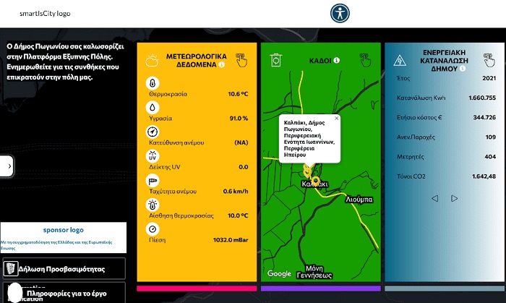Image resolution: width=506 pixels, height=303 pixels.
Task: Click the sun-cloud weather icon
Action: click(153, 60)
